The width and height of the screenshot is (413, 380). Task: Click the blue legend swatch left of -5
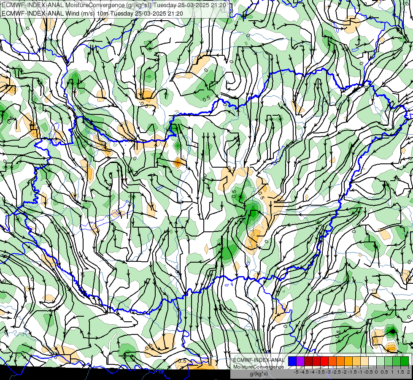pos(292,361)
